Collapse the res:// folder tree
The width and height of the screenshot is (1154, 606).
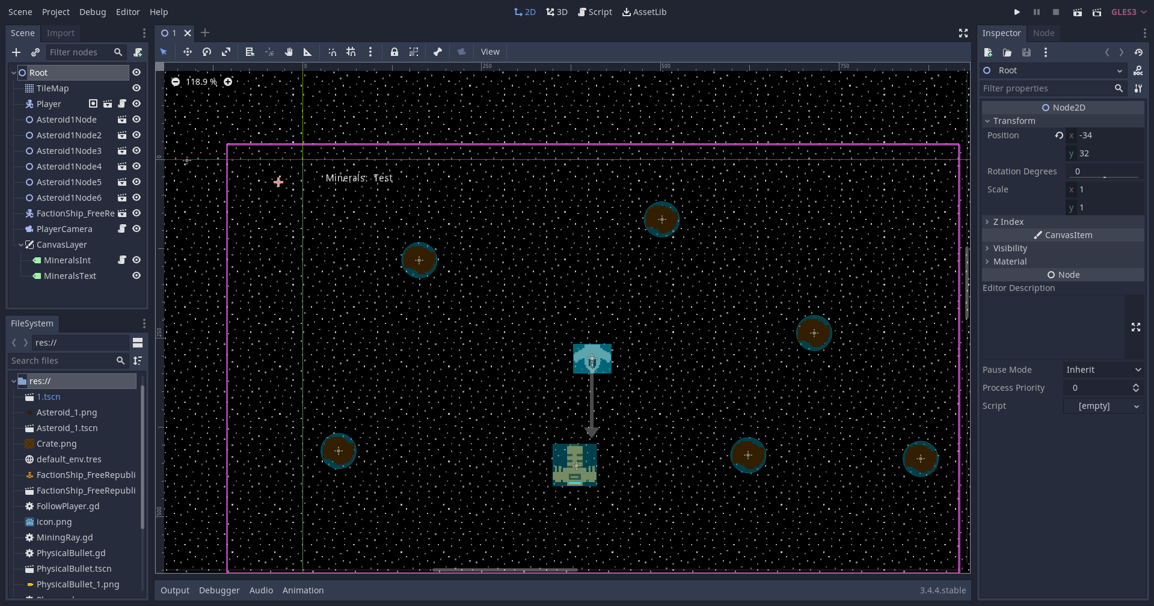(x=14, y=381)
